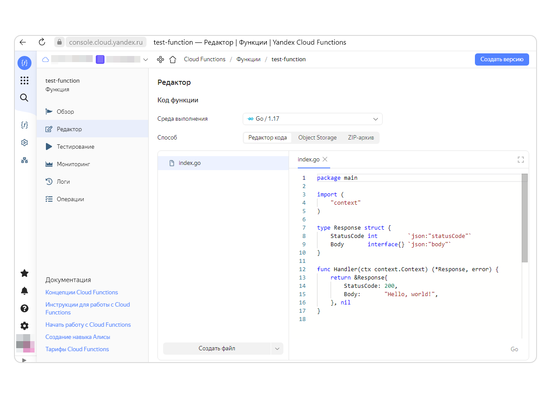
Task: Click the Go language indicator in editor footer
Action: click(x=514, y=349)
